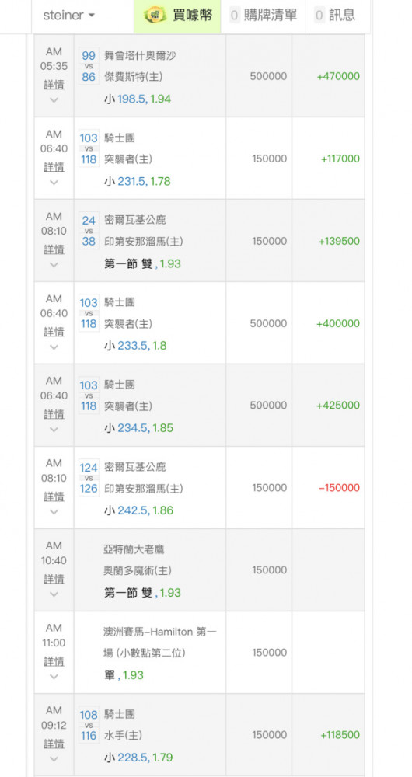Viewport: 412px width, 777px height.
Task: Open the steiner account dropdown
Action: [68, 16]
